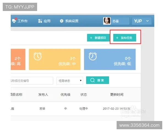Image resolution: width=165 pixels, height=132 pixels.
Task: Expand the YGP dropdown chevron
Action: 147,21
